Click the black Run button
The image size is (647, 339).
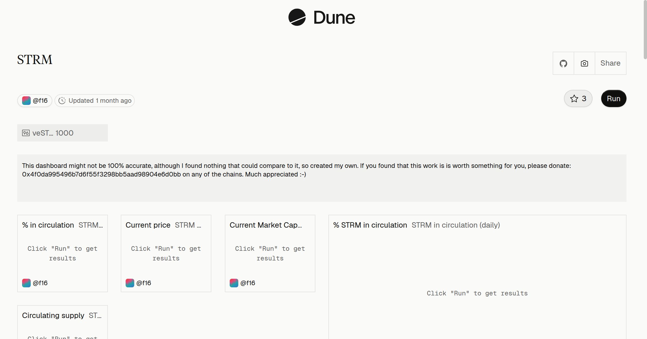(614, 98)
